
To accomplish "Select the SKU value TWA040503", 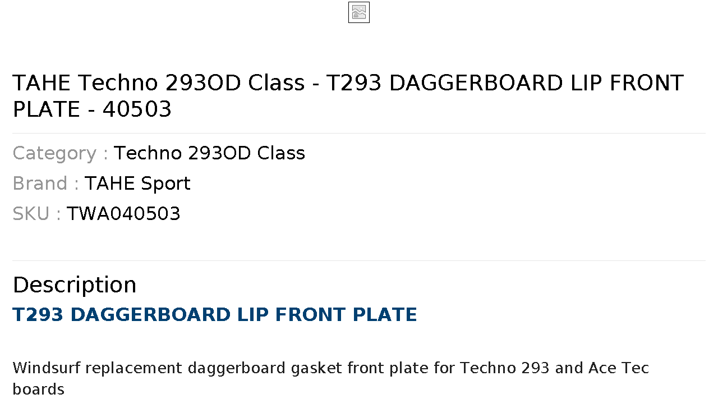I will coord(123,214).
